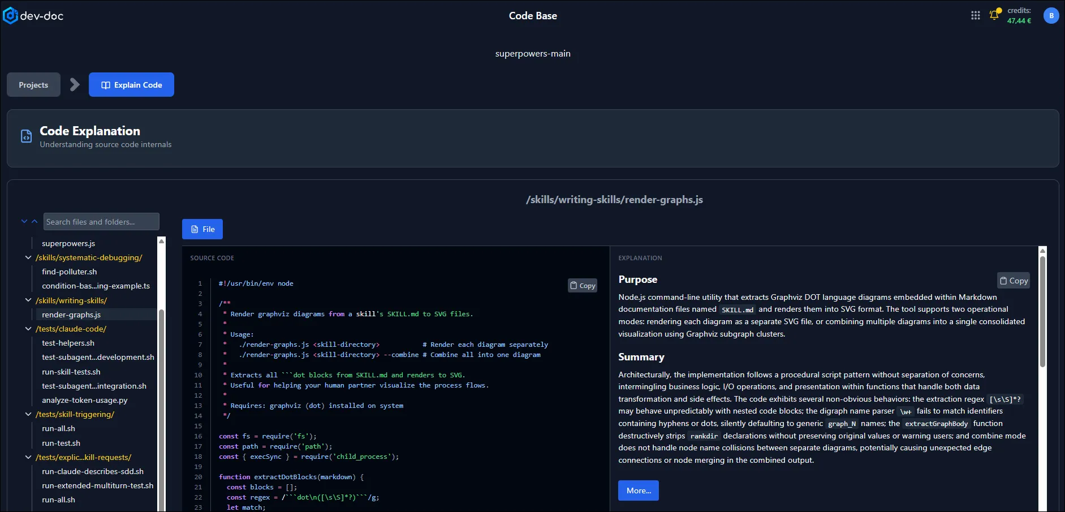Focus the Search files and folders field
The height and width of the screenshot is (512, 1065).
(x=101, y=222)
